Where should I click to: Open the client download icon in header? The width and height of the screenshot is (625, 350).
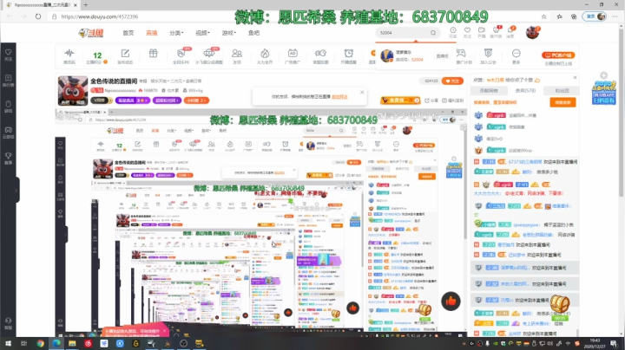(496, 32)
